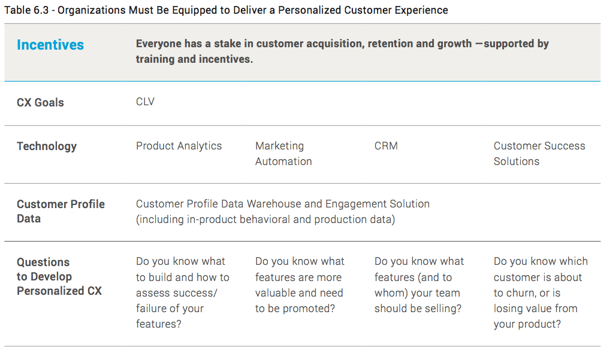Click the Product Analytics cell
Image resolution: width=607 pixels, height=351 pixels.
(179, 146)
